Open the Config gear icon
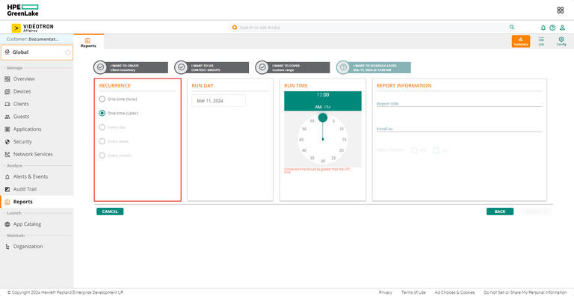 point(561,41)
